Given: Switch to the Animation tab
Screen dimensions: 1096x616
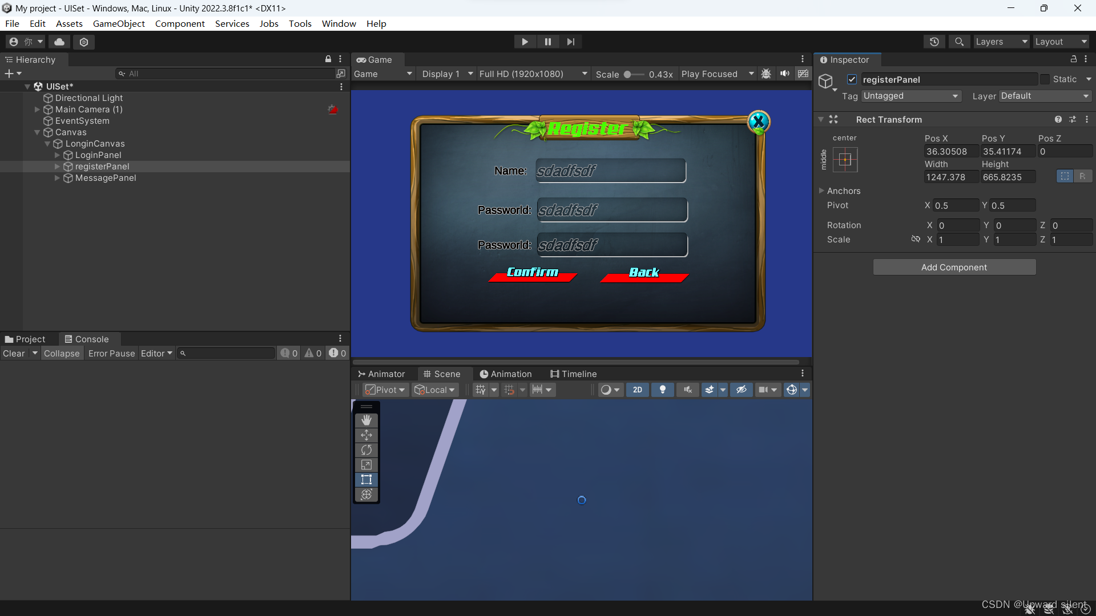Looking at the screenshot, I should (x=510, y=374).
